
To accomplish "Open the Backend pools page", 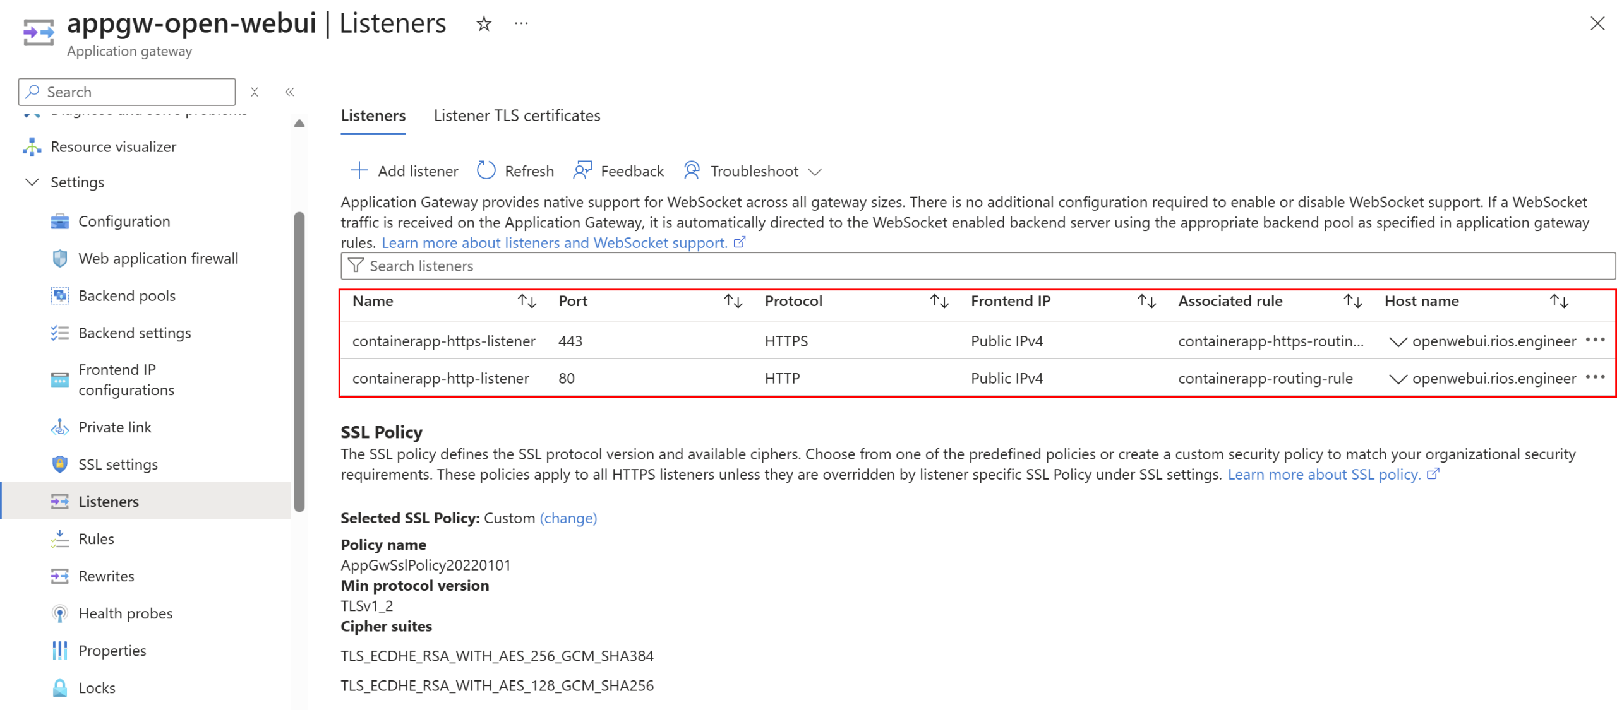I will (126, 295).
